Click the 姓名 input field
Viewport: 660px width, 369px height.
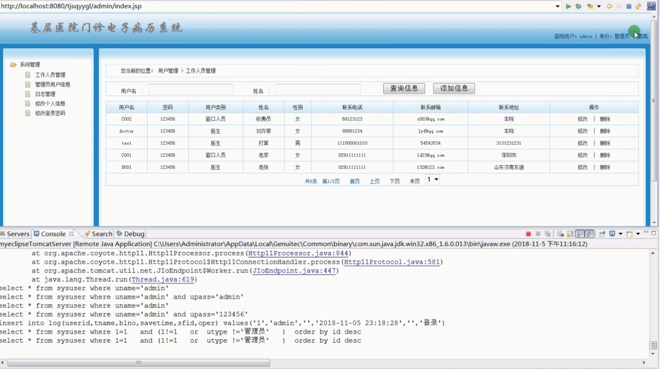tap(318, 89)
